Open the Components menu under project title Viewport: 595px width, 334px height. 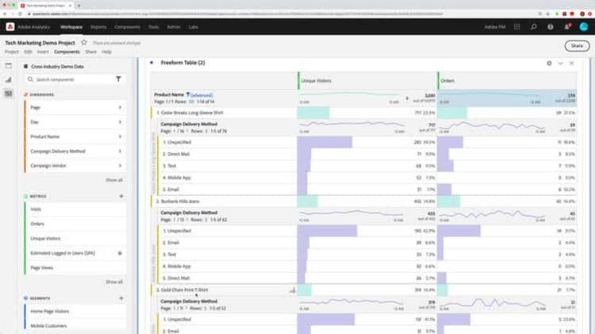point(67,52)
